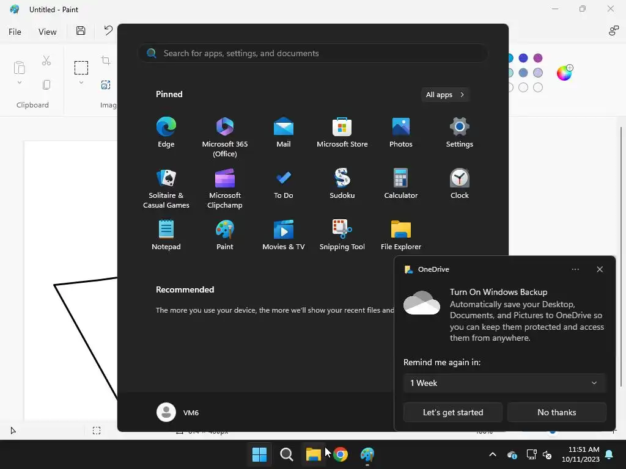Open Edge from pinned apps
Screen dimensions: 626x469
point(166,133)
